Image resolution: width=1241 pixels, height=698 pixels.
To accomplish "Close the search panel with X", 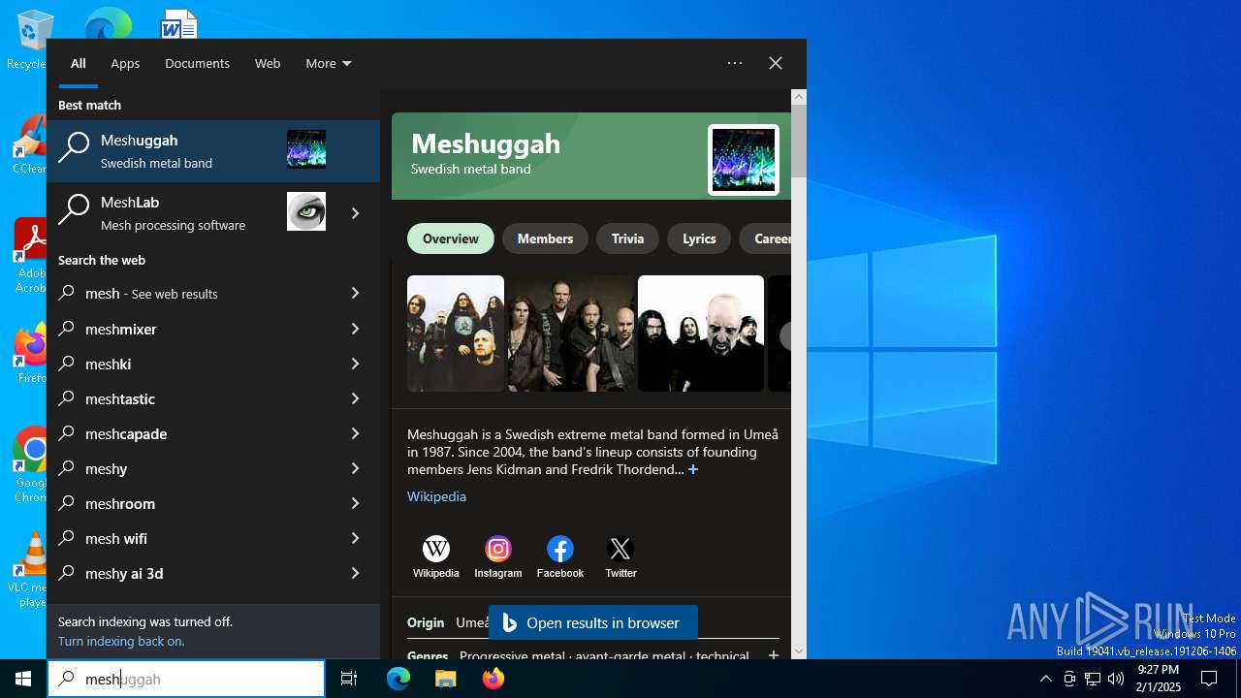I will [776, 63].
